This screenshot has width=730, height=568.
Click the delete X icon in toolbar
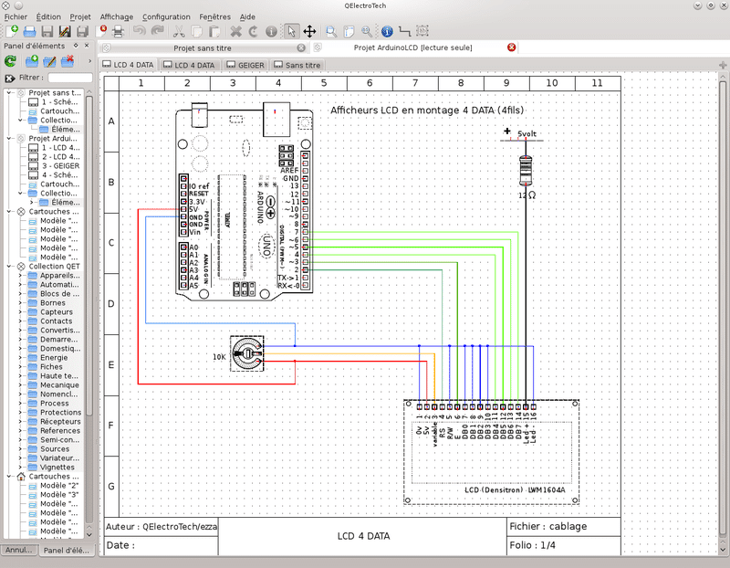click(x=235, y=31)
